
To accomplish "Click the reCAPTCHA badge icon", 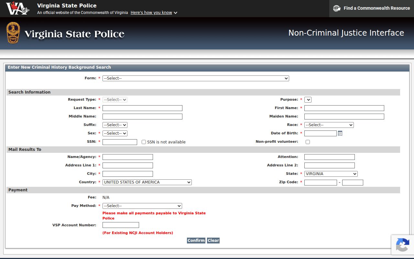I will [402, 245].
